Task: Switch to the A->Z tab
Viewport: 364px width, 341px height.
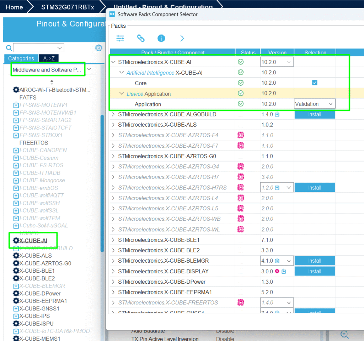Action: pyautogui.click(x=49, y=58)
